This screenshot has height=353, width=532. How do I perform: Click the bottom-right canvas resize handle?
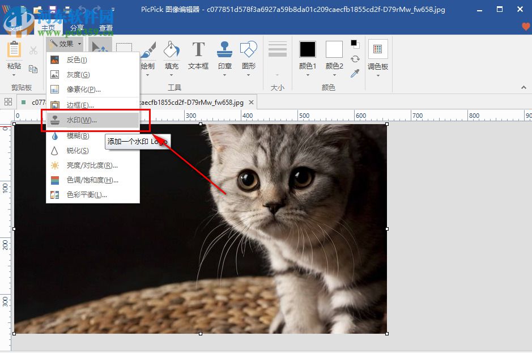(387, 334)
